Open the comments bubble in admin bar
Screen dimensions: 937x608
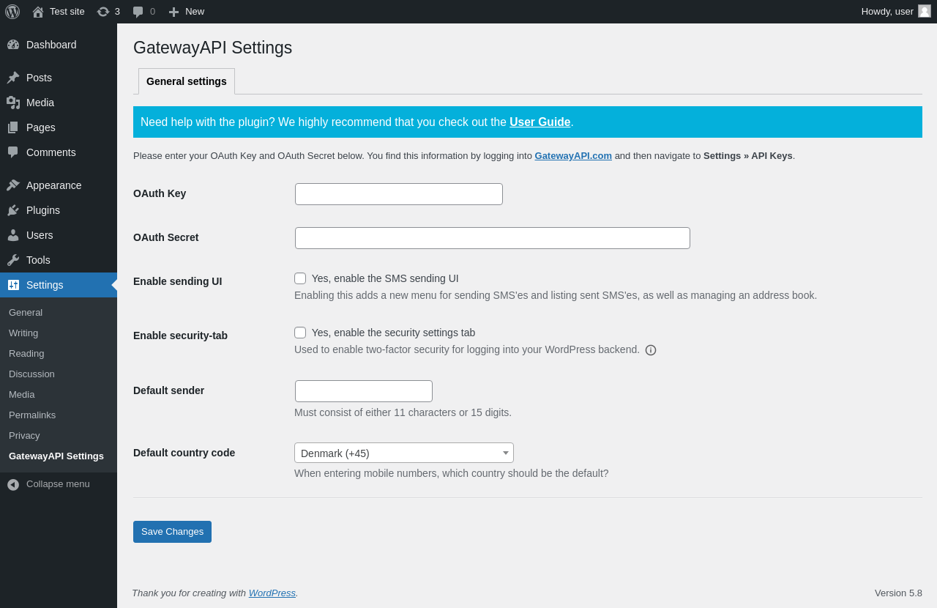click(138, 12)
